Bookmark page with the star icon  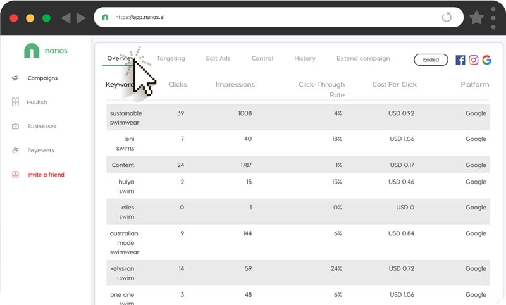pyautogui.click(x=477, y=17)
